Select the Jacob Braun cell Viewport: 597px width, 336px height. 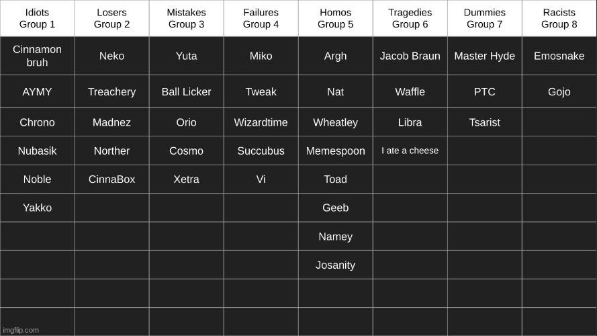pyautogui.click(x=410, y=56)
